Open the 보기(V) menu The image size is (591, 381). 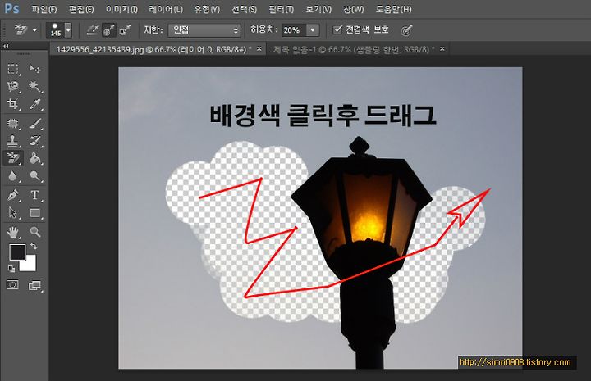coord(318,9)
